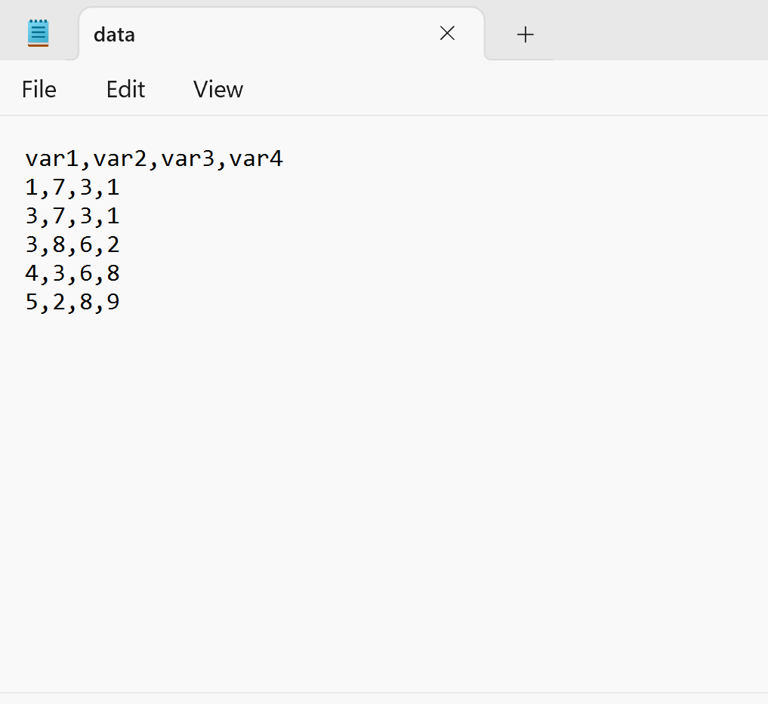Click at end of line 1,7,3,1

[120, 187]
